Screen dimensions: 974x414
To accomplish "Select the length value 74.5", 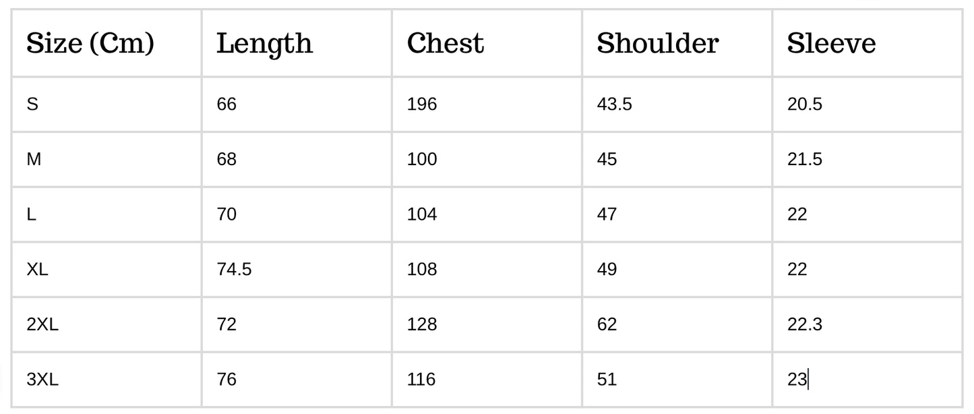I will (x=234, y=270).
